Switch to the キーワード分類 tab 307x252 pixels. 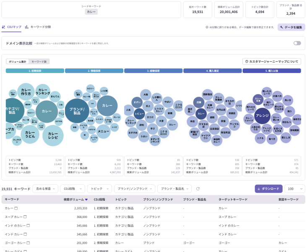tap(38, 27)
